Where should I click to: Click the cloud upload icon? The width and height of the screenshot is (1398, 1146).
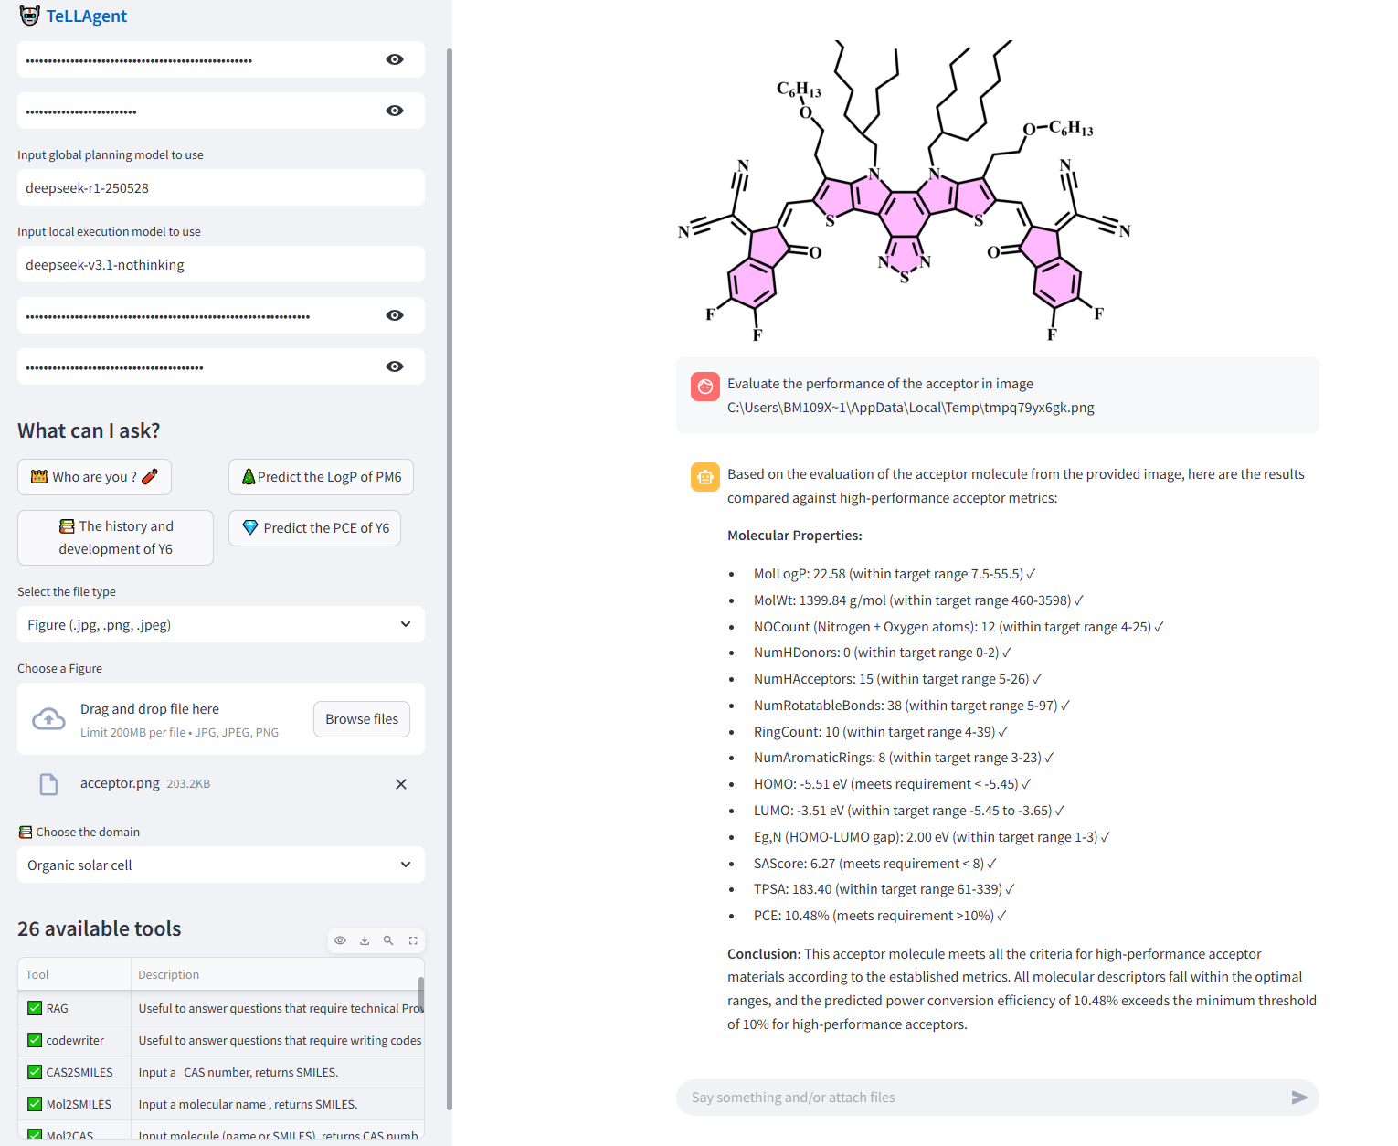(x=48, y=719)
